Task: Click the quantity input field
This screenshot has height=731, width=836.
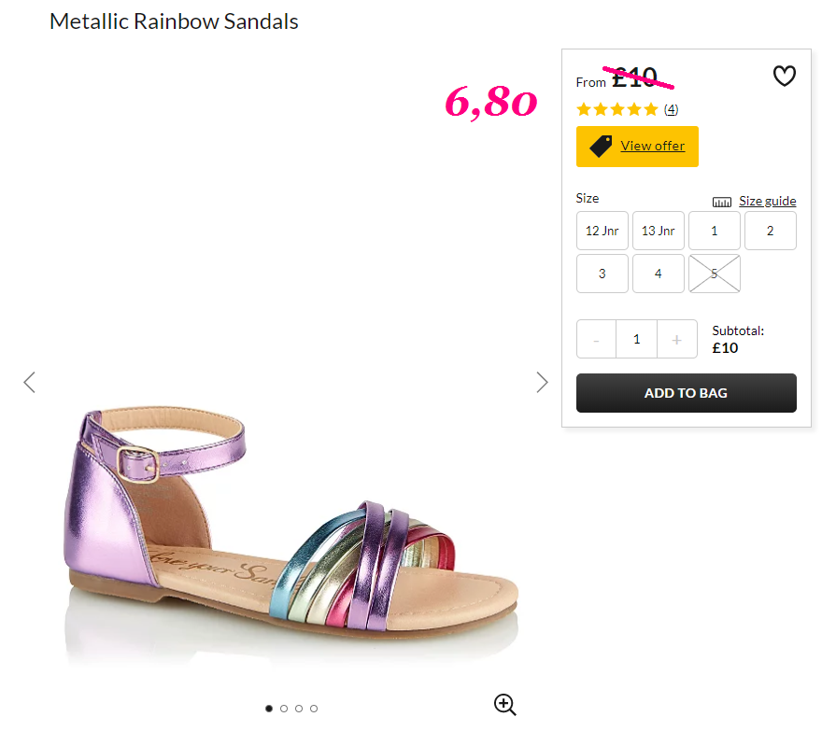Action: click(x=637, y=339)
